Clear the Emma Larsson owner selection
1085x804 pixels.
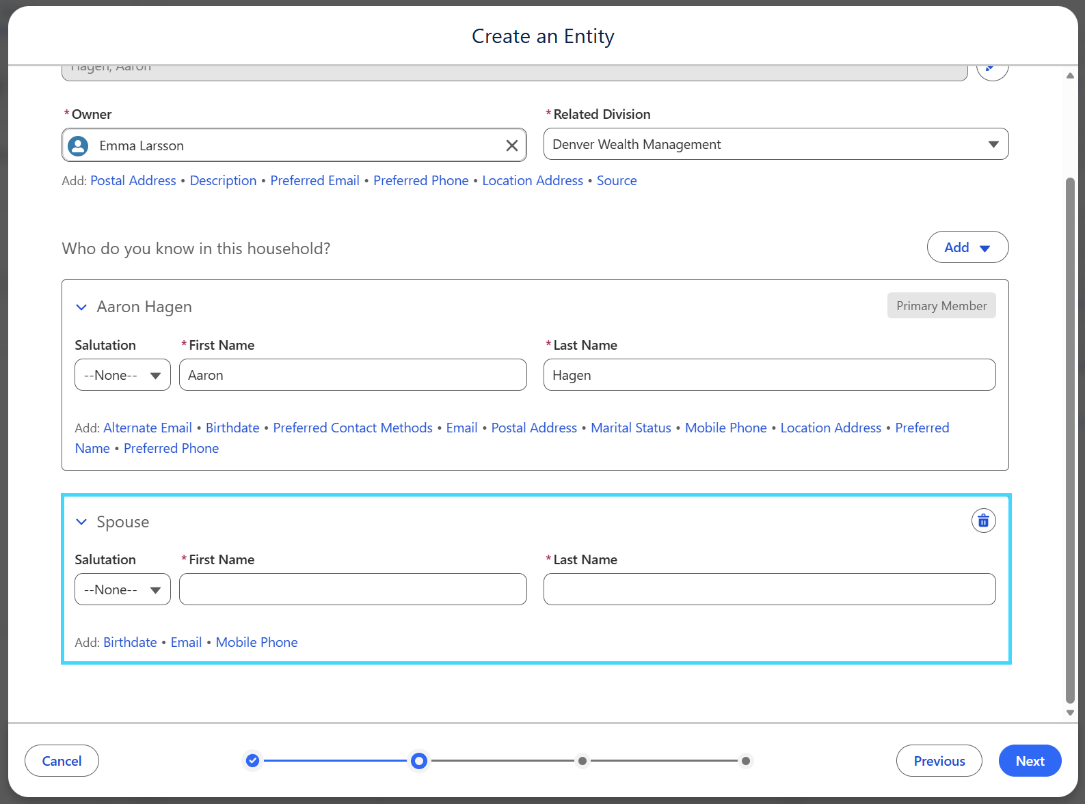click(x=511, y=145)
